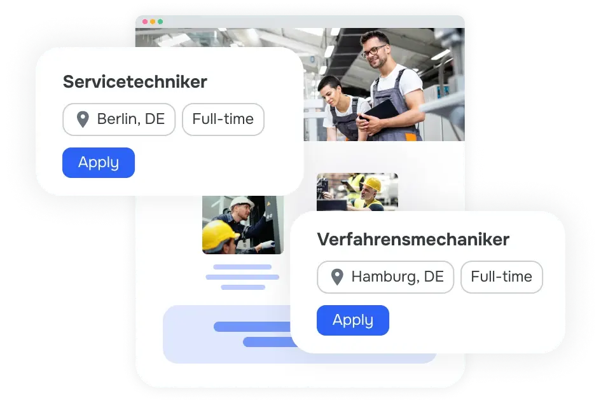Click the browser window title bar
The height and width of the screenshot is (403, 601).
click(300, 22)
